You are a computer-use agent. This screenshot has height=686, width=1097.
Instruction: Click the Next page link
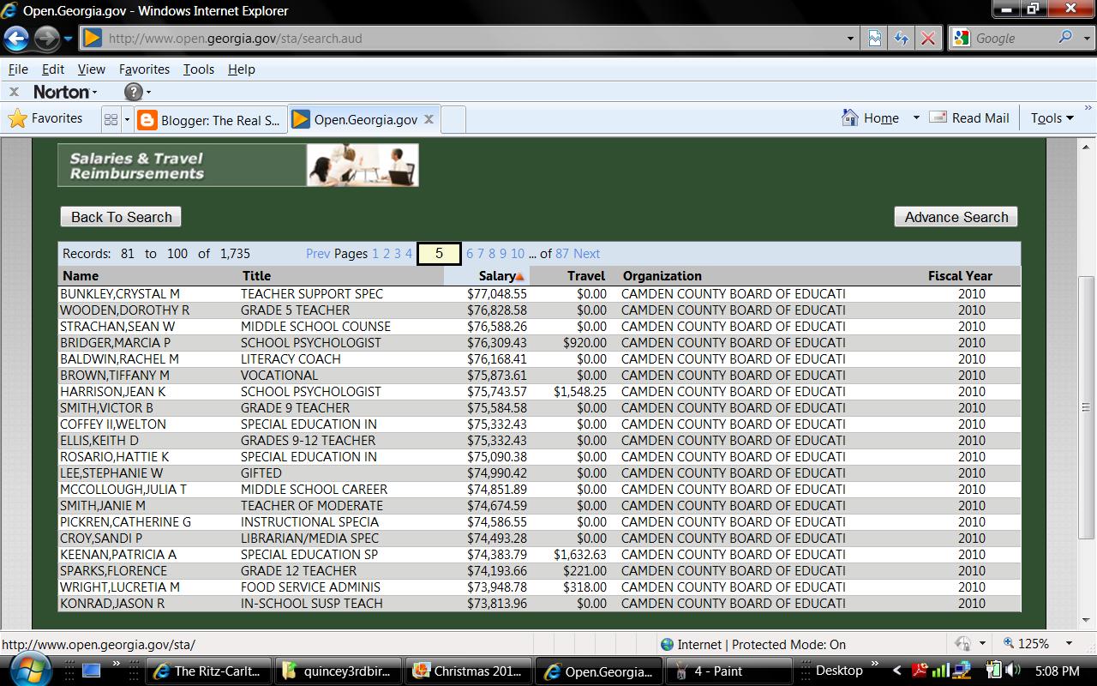pos(587,254)
